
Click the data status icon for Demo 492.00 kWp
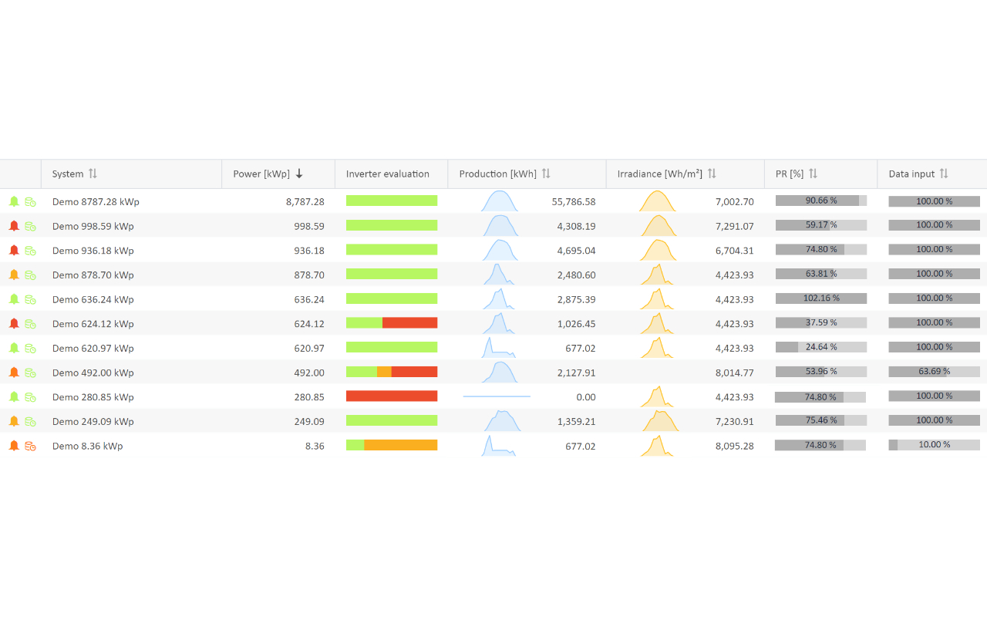click(30, 373)
